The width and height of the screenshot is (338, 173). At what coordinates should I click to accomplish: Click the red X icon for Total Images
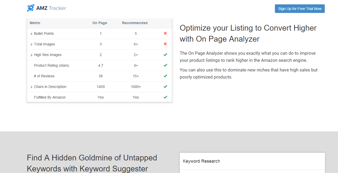(x=165, y=44)
